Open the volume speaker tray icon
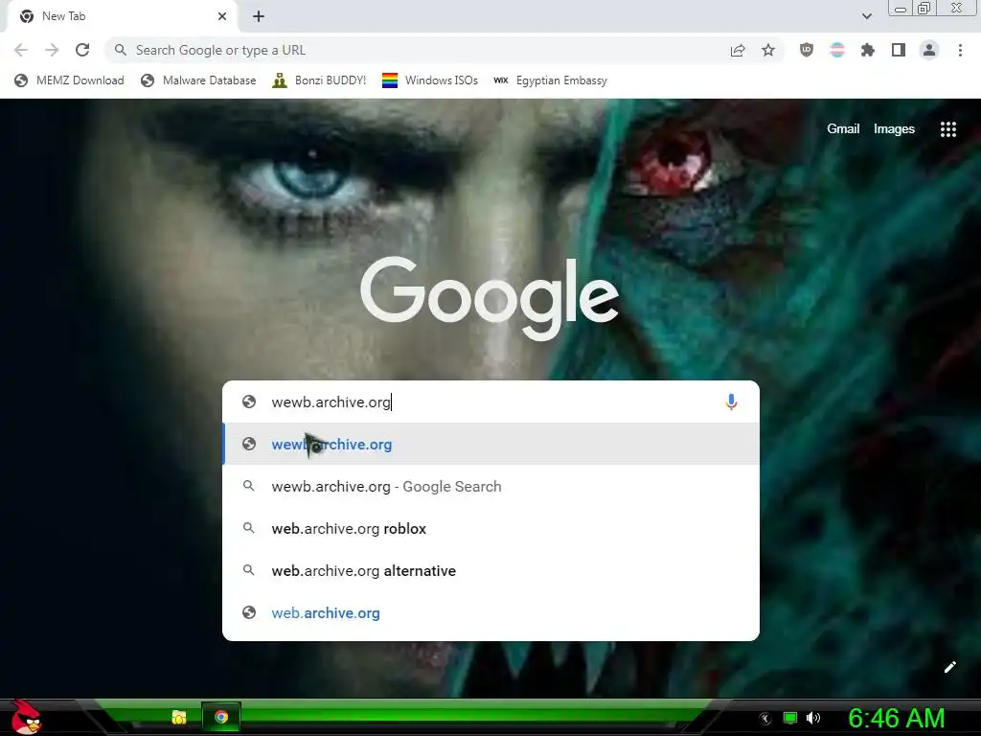This screenshot has height=736, width=981. (x=813, y=718)
